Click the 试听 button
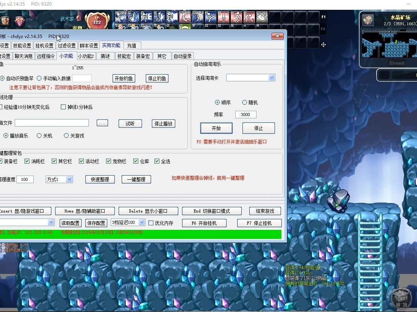417x312 pixels. (x=130, y=124)
